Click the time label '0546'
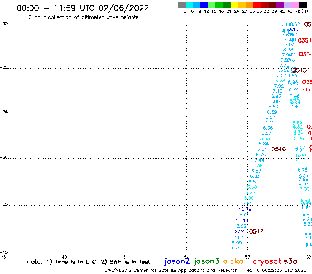The image size is (312, 274). point(279,149)
